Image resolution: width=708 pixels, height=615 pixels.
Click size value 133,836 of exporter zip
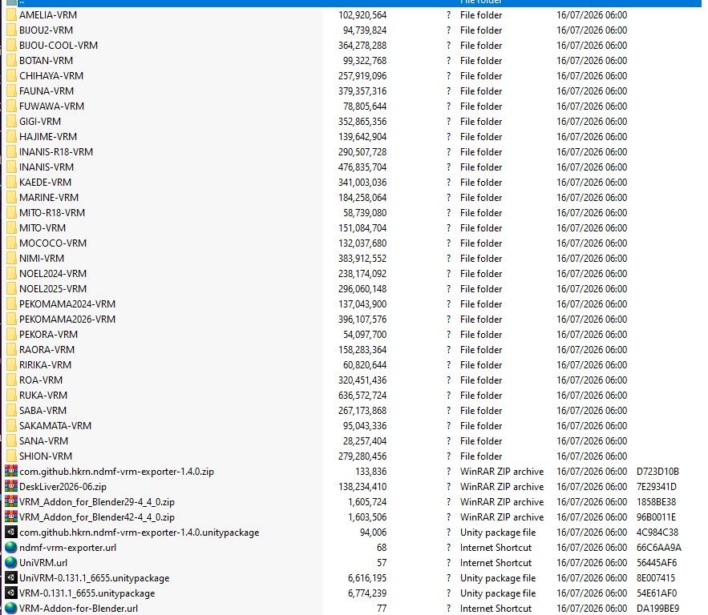[370, 472]
